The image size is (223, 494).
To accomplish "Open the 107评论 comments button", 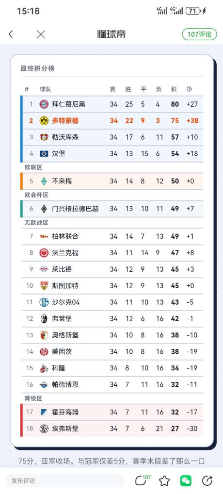I will (x=199, y=34).
